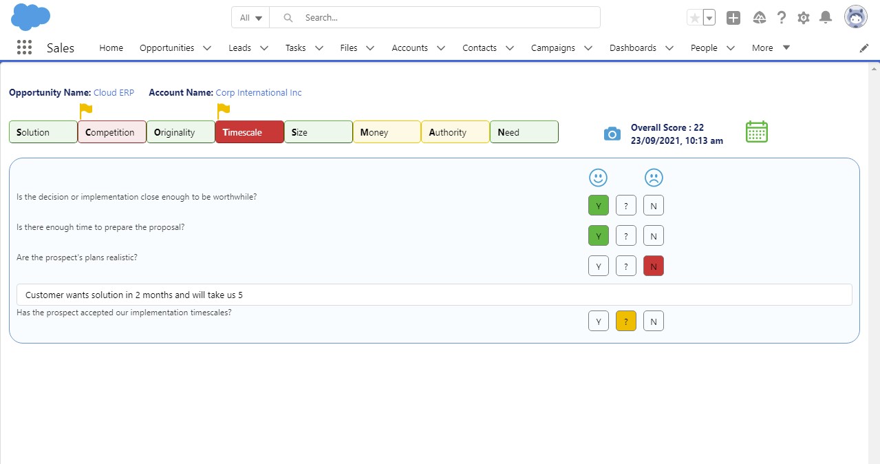Image resolution: width=880 pixels, height=464 pixels.
Task: Click the smiley face column icon
Action: tap(598, 177)
